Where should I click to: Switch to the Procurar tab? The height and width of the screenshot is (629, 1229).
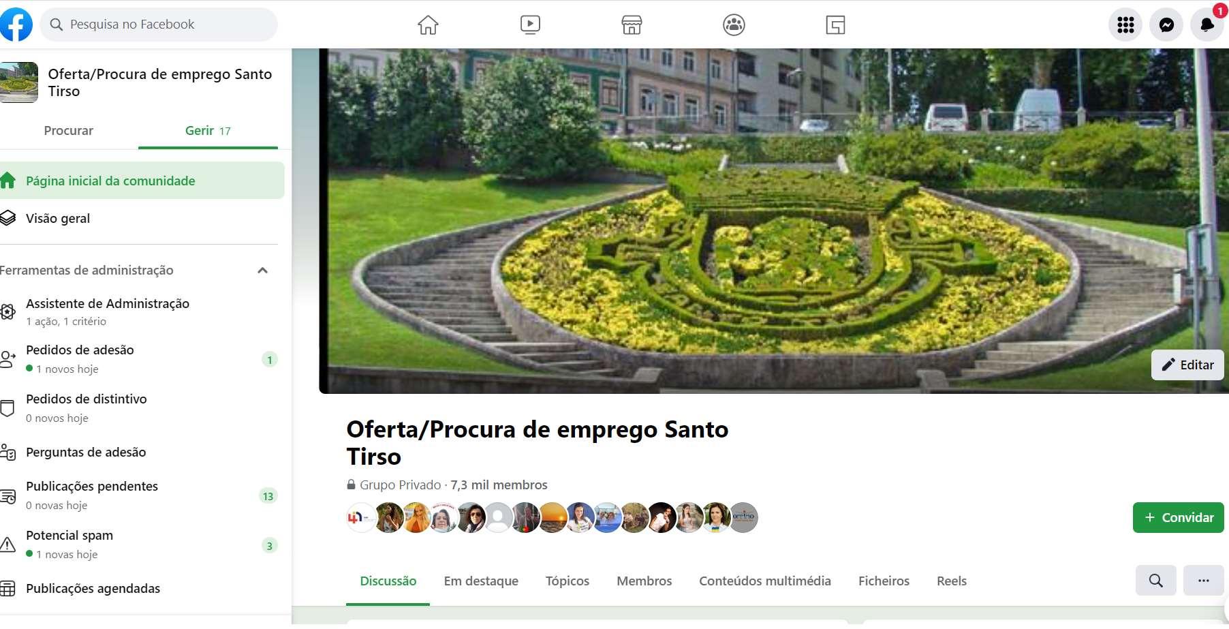69,130
